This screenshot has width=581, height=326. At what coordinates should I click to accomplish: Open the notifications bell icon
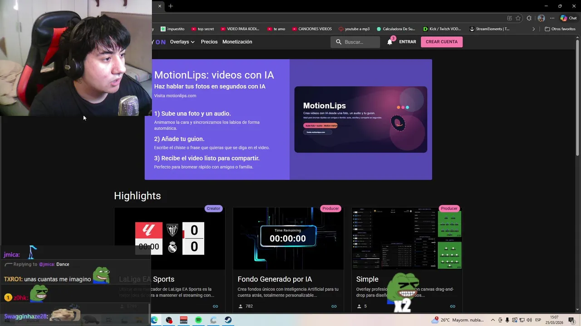click(389, 42)
